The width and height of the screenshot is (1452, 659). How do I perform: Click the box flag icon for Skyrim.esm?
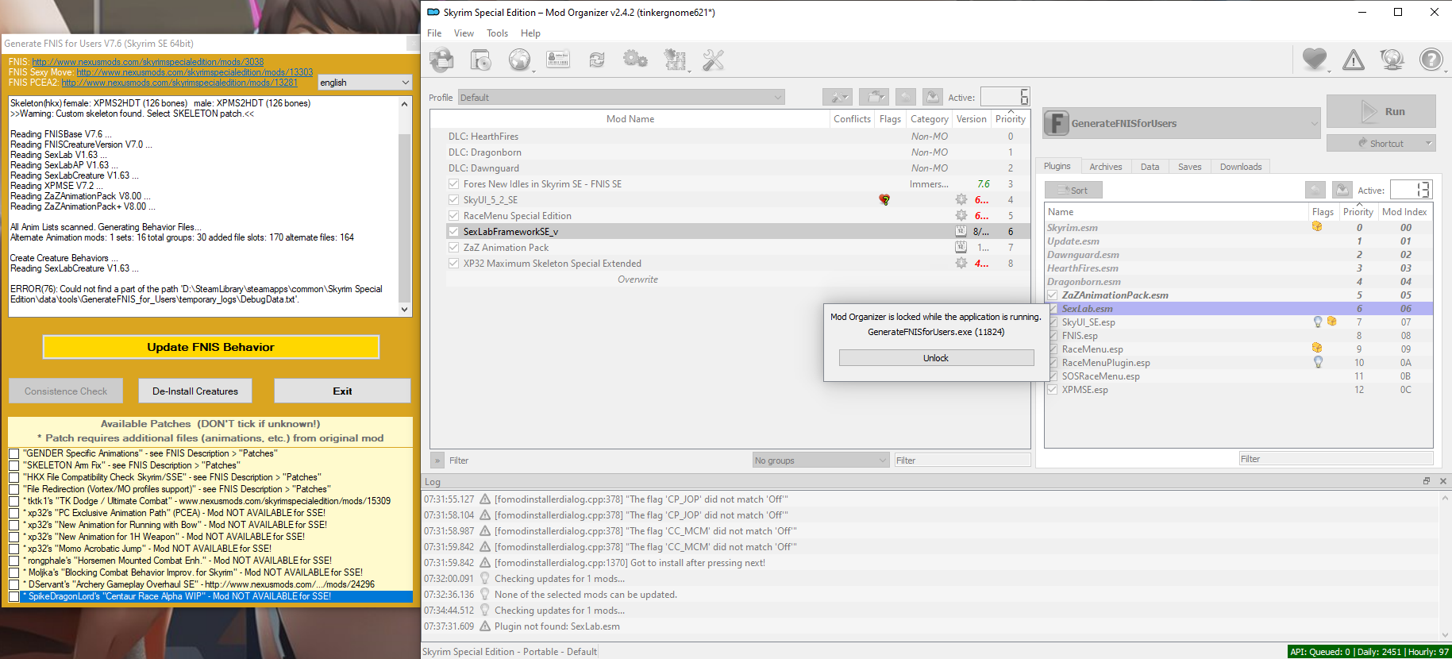[1317, 227]
